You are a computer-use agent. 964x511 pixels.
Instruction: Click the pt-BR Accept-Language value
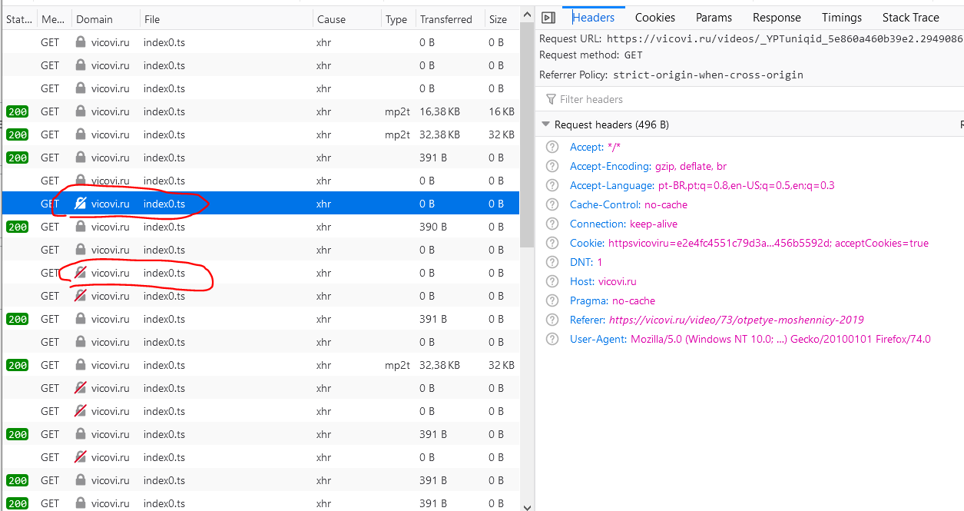pos(747,185)
